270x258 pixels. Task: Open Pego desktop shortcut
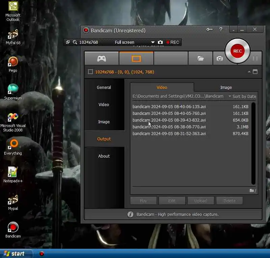(13, 64)
